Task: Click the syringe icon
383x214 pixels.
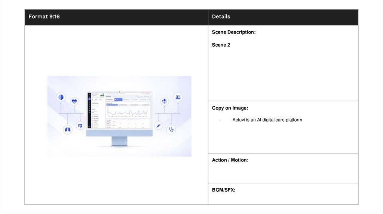Action: [x=159, y=126]
